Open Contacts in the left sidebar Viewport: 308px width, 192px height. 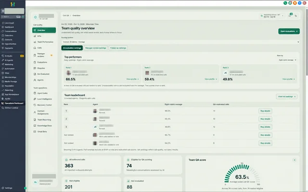[9, 40]
